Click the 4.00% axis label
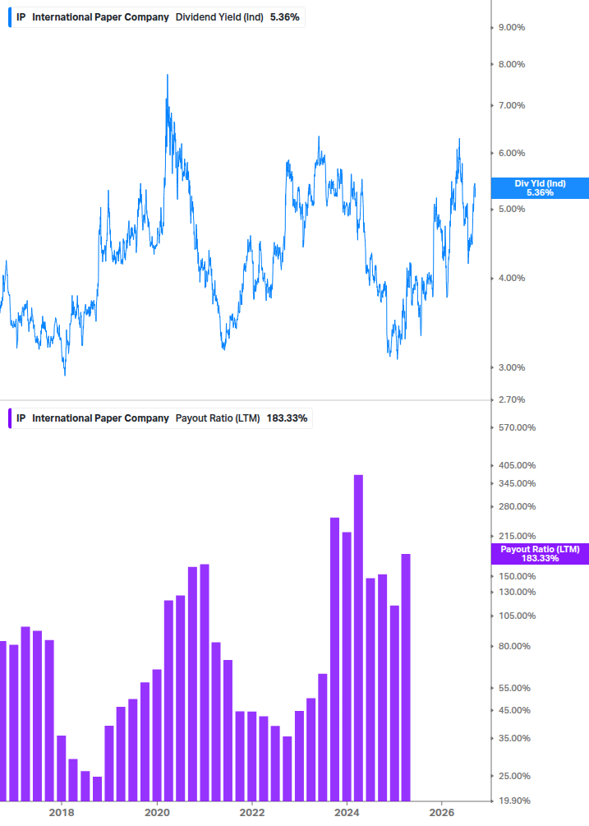Screen dimensions: 589x826 (x=512, y=278)
